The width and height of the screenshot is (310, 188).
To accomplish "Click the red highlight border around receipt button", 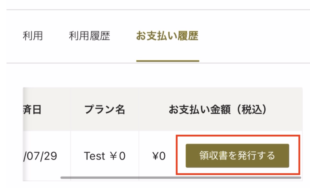I will [238, 136].
